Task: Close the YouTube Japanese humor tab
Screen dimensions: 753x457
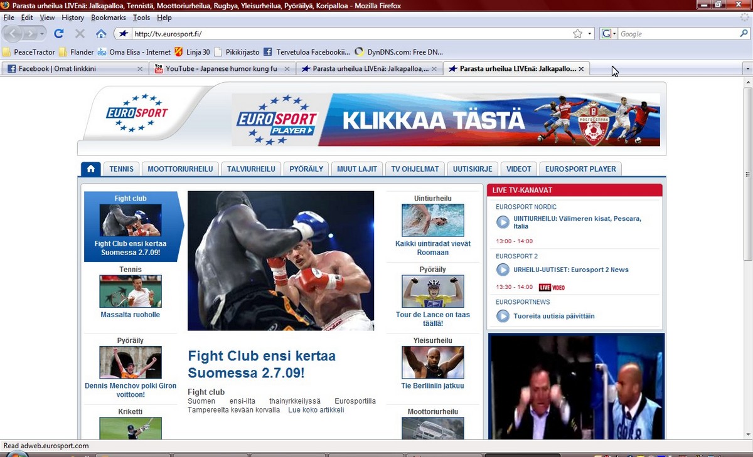Action: [x=287, y=69]
